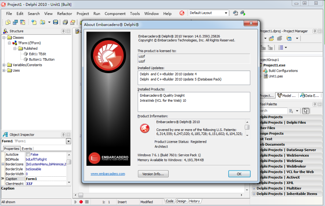Screen dimensions: 325x206
Task: Collapse the Published tree node
Action: (x=15, y=48)
